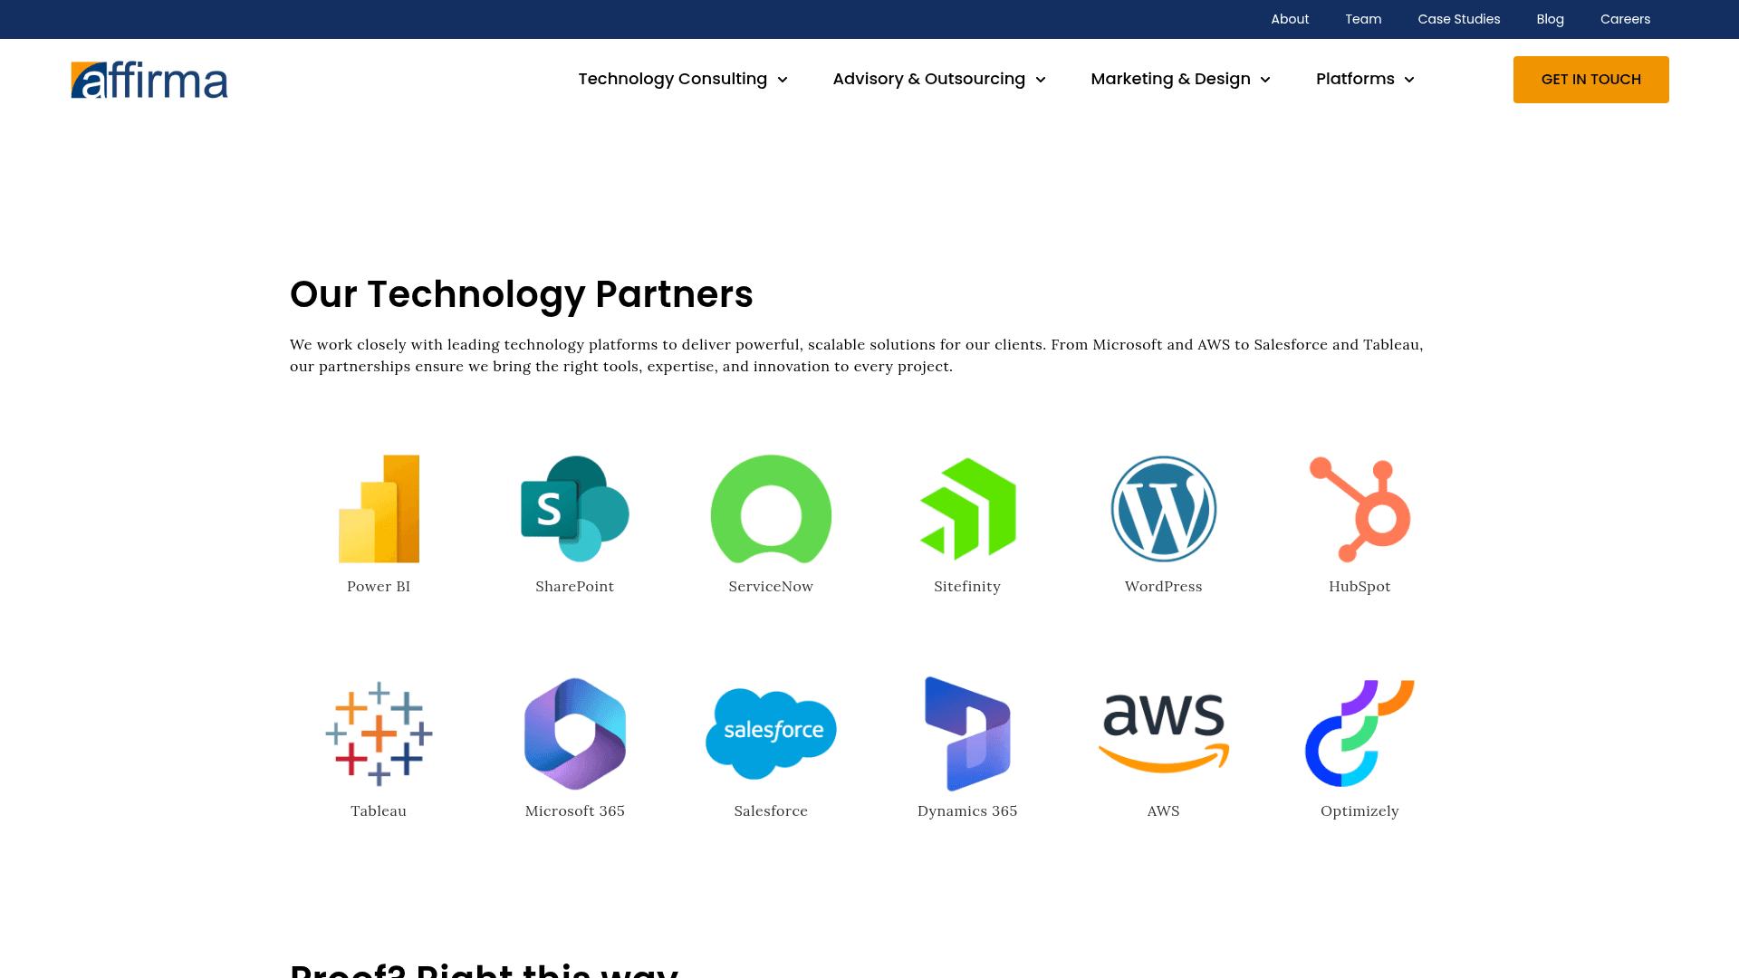Click the Optimizely logo

(x=1359, y=733)
